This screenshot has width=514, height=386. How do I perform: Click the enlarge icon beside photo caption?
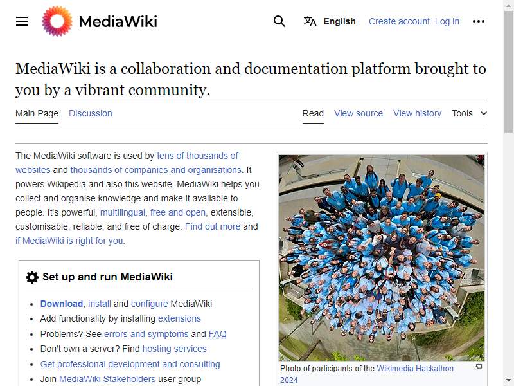(479, 367)
